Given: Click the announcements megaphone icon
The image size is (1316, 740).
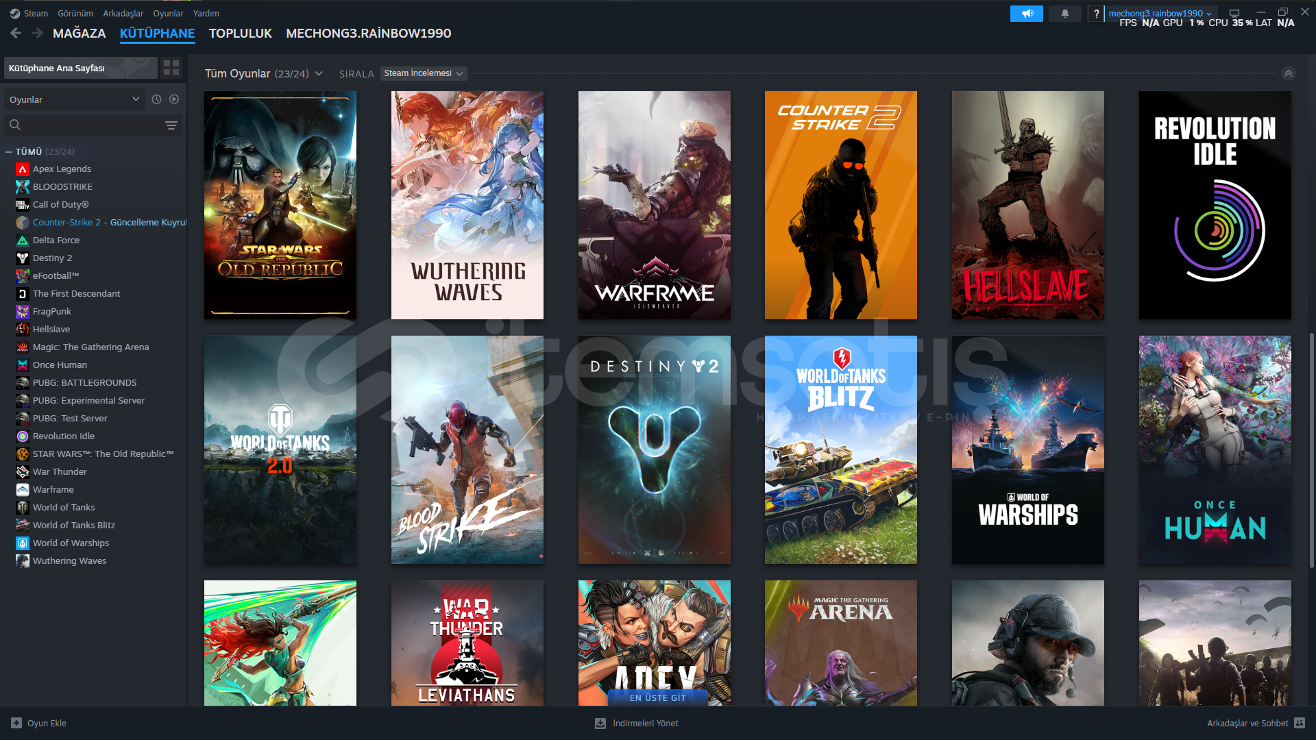Looking at the screenshot, I should point(1026,14).
